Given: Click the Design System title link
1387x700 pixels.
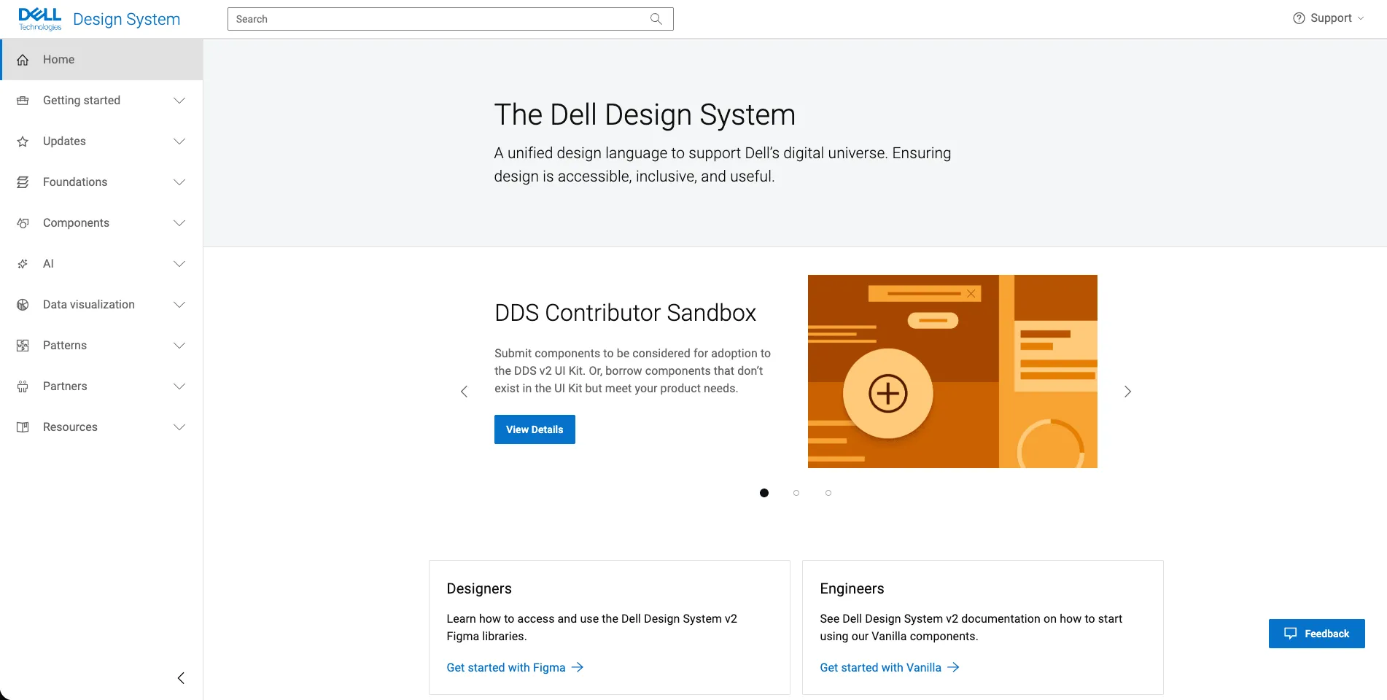Looking at the screenshot, I should pos(126,20).
